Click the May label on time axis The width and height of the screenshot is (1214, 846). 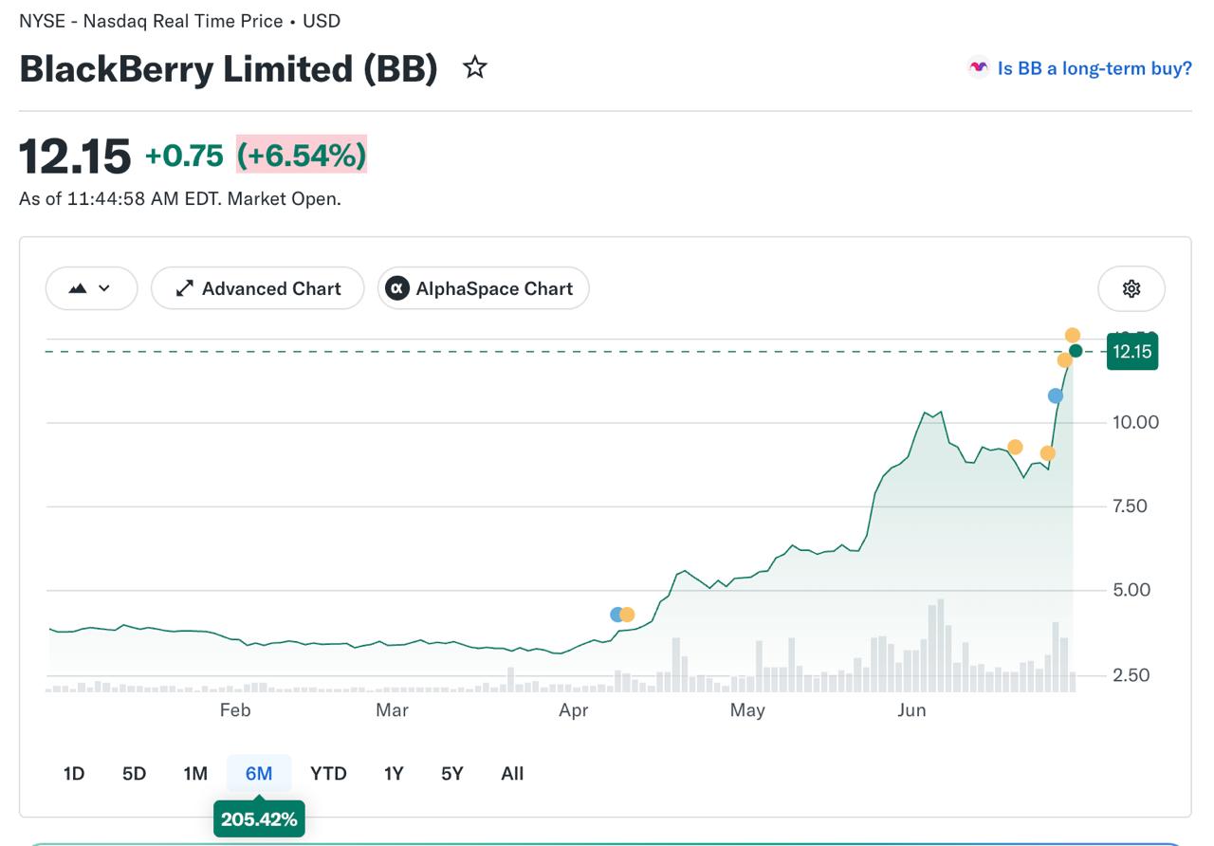point(747,710)
